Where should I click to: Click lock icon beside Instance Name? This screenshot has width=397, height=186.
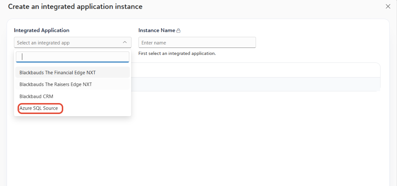(x=178, y=31)
